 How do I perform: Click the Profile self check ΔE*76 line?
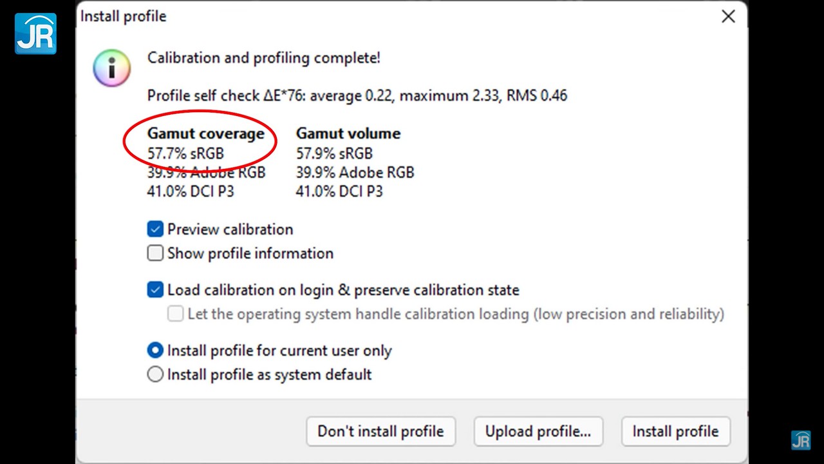coord(357,96)
